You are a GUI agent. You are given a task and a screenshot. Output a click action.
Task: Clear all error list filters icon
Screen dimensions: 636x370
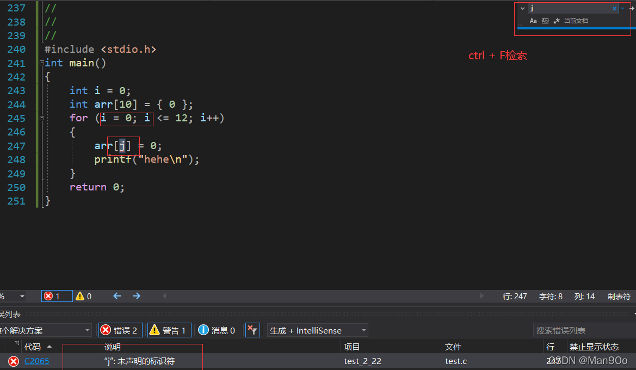pyautogui.click(x=252, y=330)
